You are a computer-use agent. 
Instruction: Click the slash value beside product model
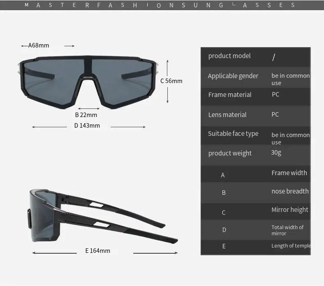coord(274,57)
